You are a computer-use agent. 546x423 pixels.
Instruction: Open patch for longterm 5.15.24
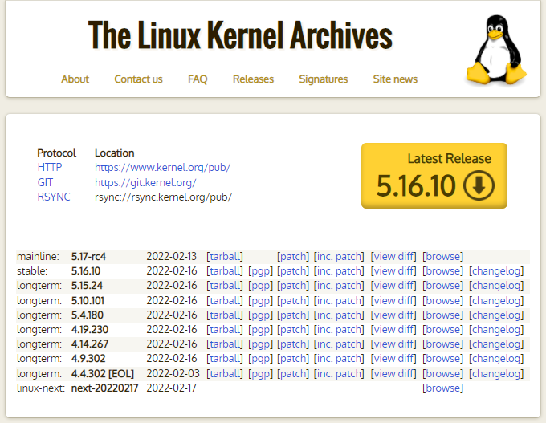[x=293, y=286]
